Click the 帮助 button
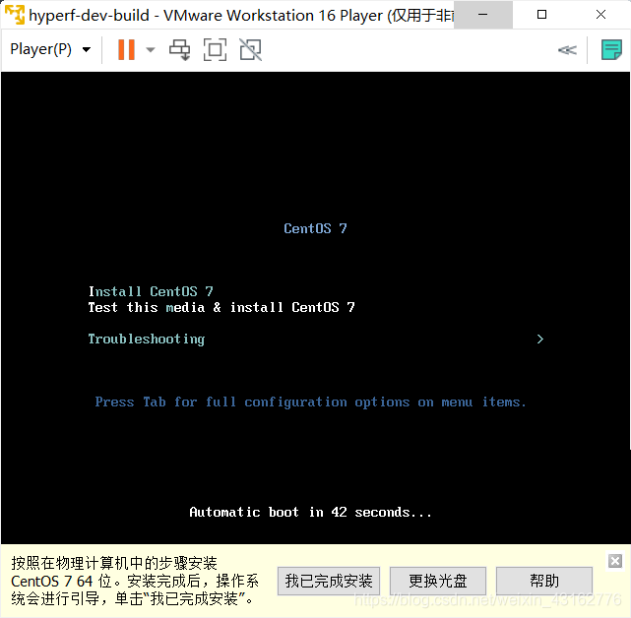The height and width of the screenshot is (618, 631). tap(544, 581)
